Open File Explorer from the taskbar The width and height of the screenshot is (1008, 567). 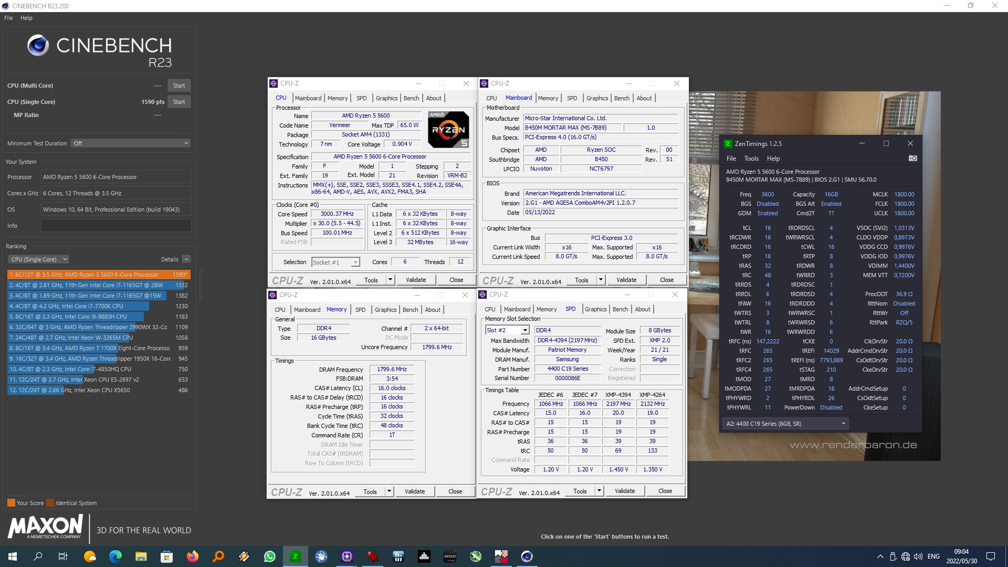(x=141, y=556)
